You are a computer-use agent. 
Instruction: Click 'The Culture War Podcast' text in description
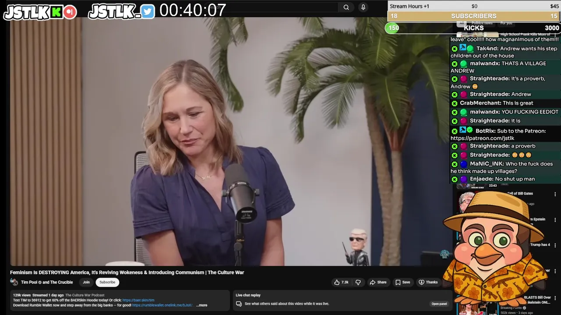pos(85,295)
